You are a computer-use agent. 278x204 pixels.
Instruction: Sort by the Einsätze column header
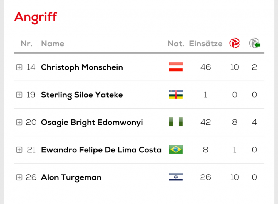tap(205, 44)
